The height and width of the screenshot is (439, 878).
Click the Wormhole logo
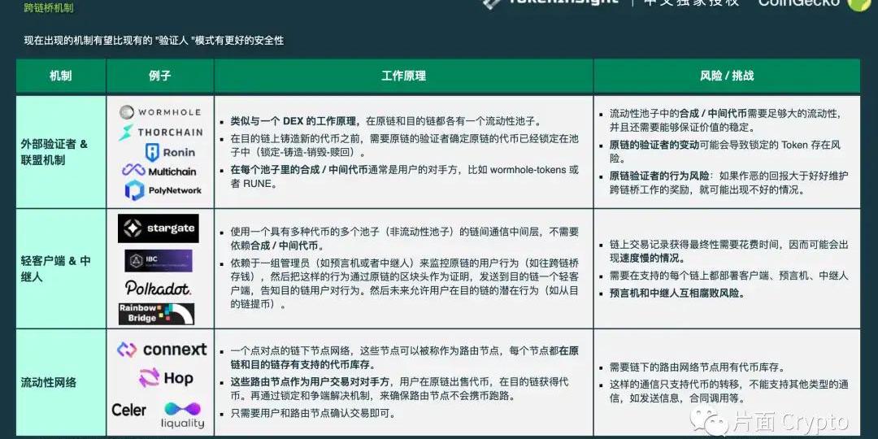pos(160,112)
